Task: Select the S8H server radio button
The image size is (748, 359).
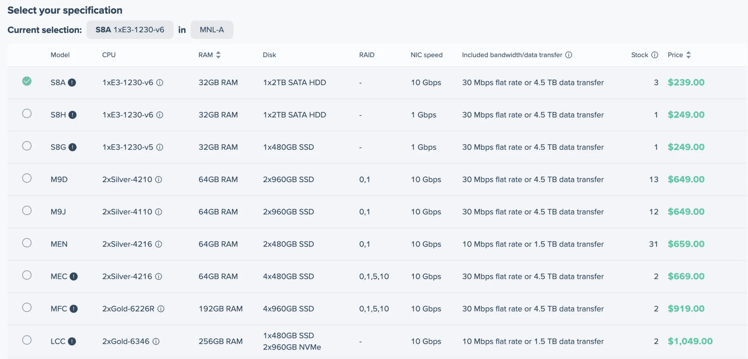Action: [27, 114]
